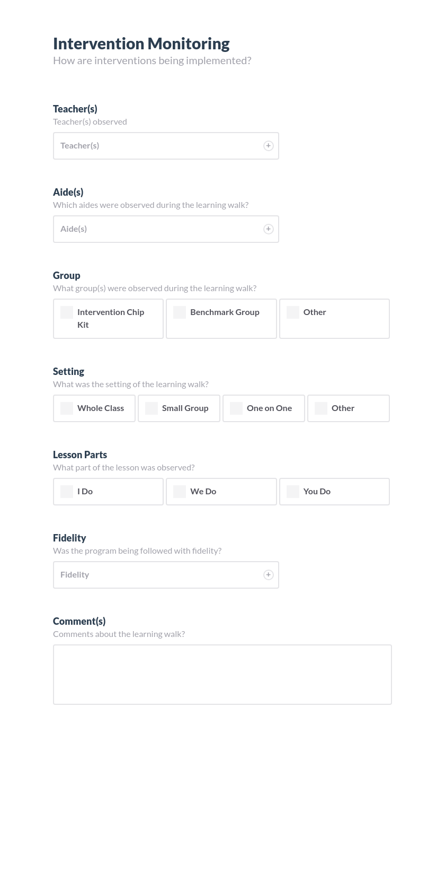The height and width of the screenshot is (891, 445).
Task: Enable the You Do checkbox
Action: point(293,492)
